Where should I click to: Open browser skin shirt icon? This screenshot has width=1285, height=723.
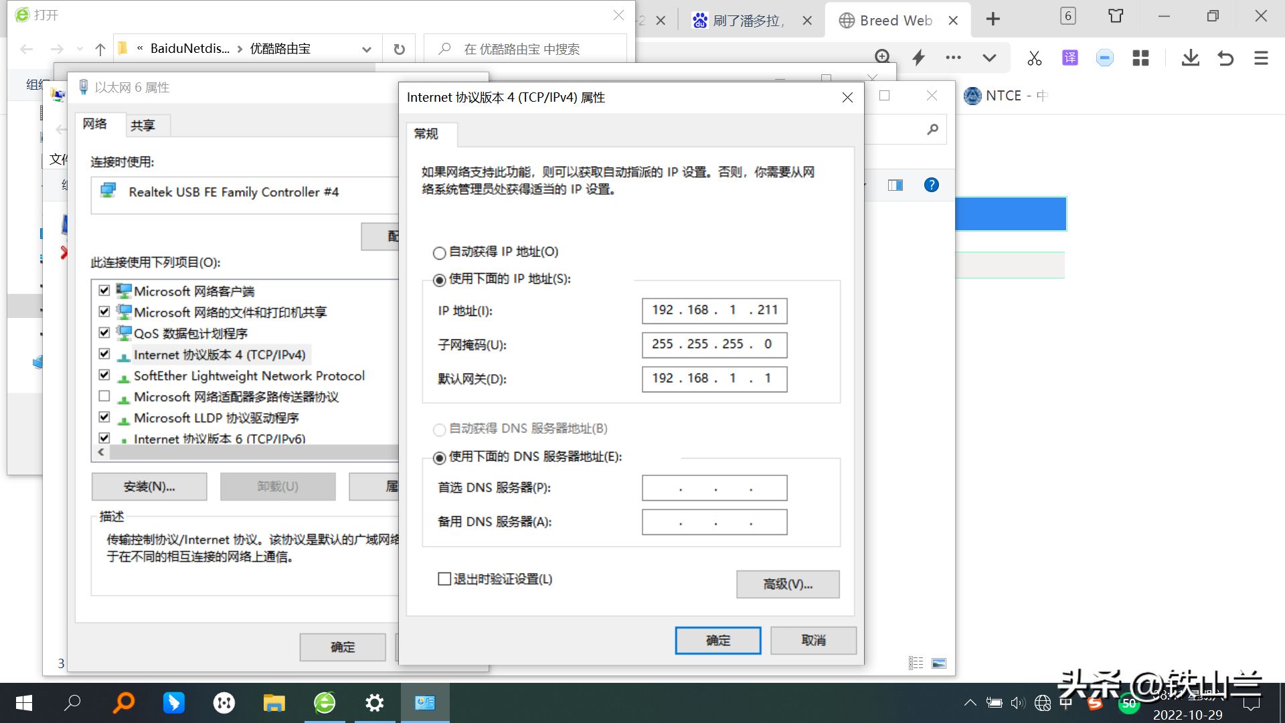1116,16
